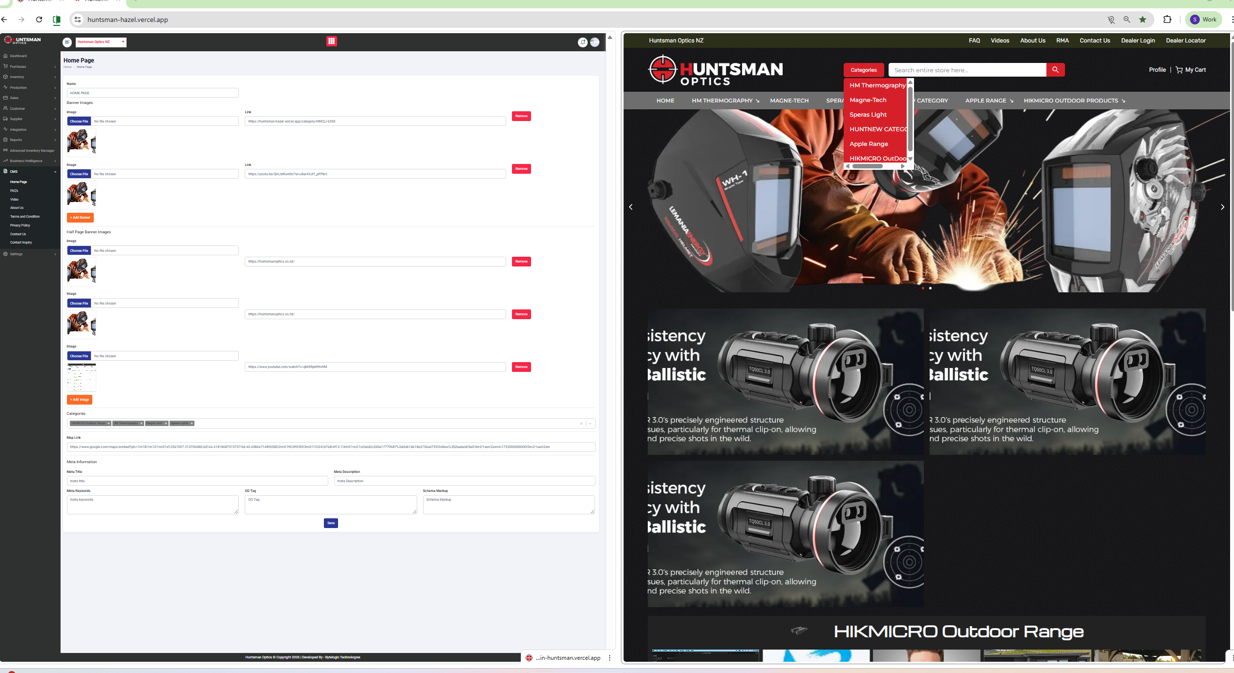1234x673 pixels.
Task: Go to previous banner slide arrow
Action: point(631,207)
